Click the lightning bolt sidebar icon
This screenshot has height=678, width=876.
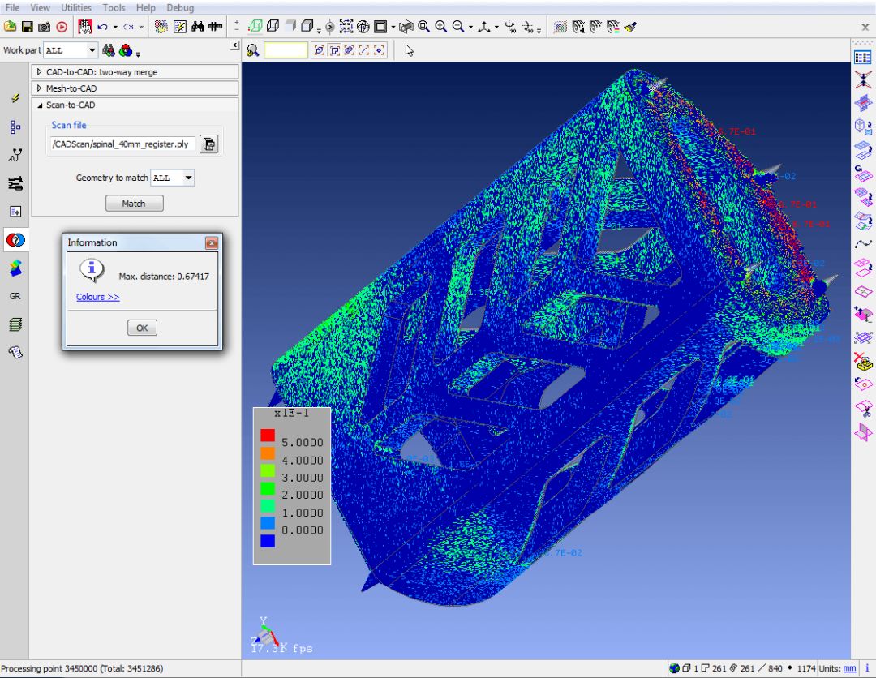pos(15,99)
